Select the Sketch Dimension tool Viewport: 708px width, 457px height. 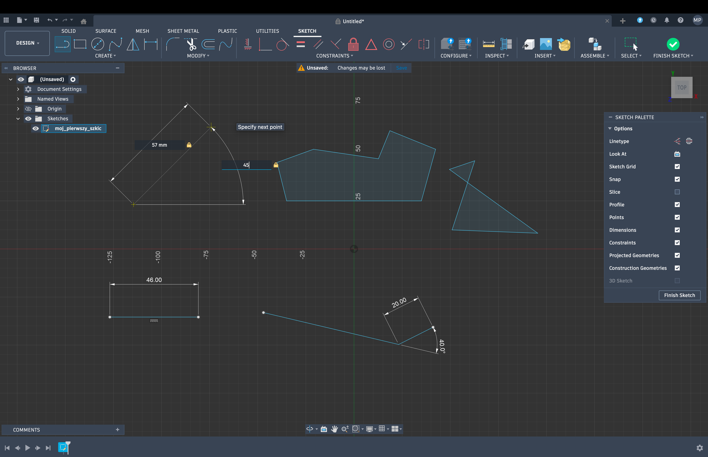tap(151, 45)
